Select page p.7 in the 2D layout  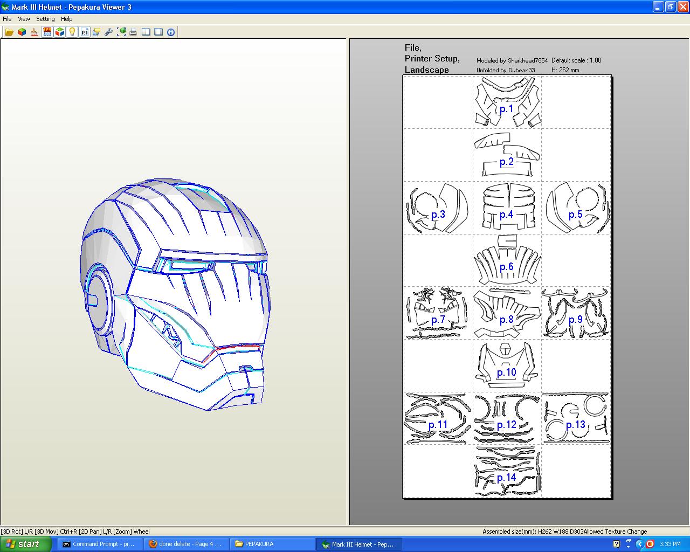tap(438, 313)
